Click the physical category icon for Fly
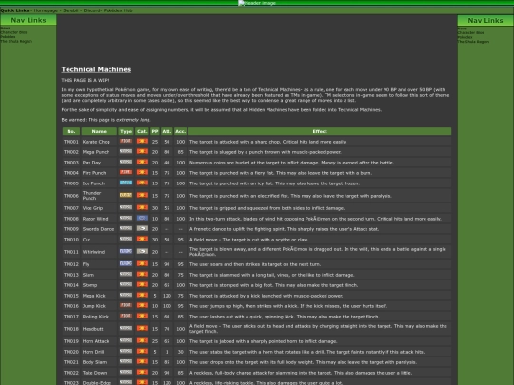Viewport: 514px width, 385px height. [142, 263]
